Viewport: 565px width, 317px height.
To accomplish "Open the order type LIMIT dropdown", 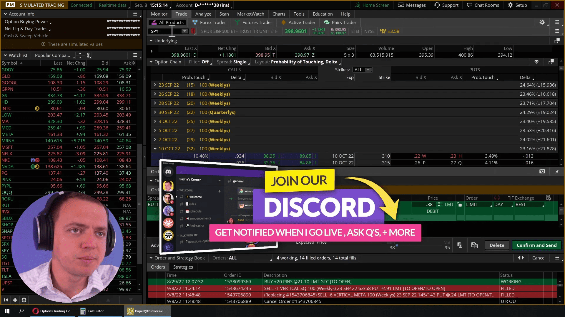I will 479,205.
